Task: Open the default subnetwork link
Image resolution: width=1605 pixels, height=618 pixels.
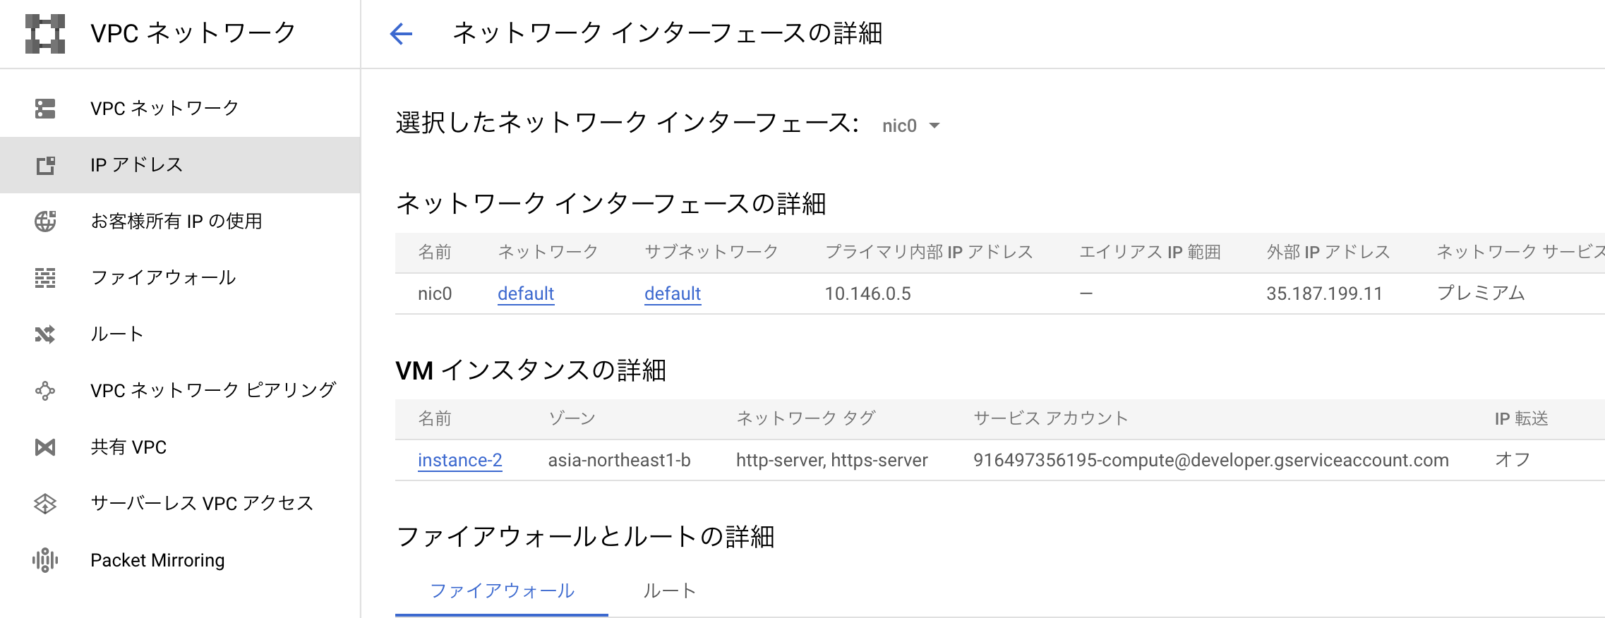Action: pos(672,293)
